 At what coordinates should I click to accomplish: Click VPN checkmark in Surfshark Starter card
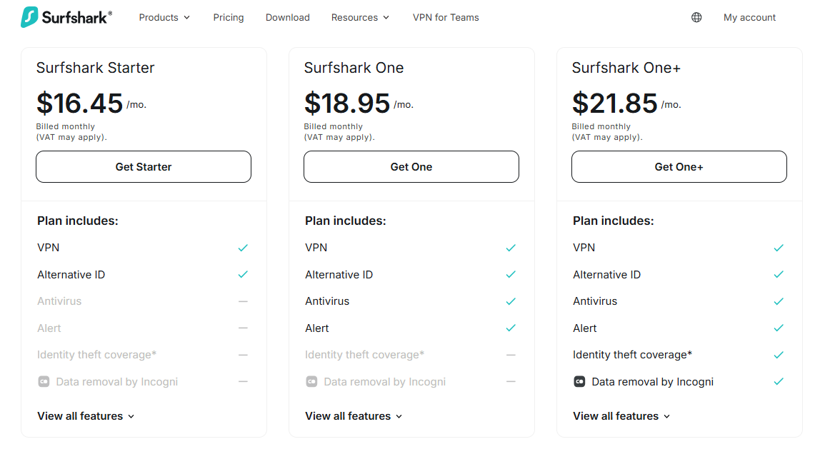pyautogui.click(x=243, y=248)
